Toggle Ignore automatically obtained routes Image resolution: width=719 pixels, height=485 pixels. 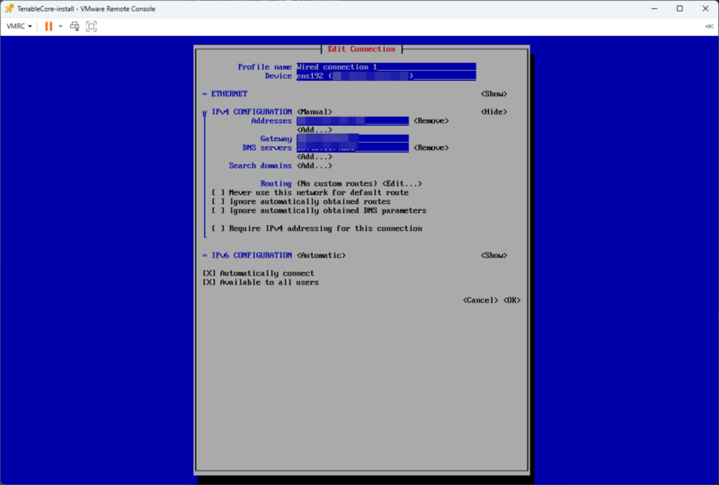click(x=218, y=202)
